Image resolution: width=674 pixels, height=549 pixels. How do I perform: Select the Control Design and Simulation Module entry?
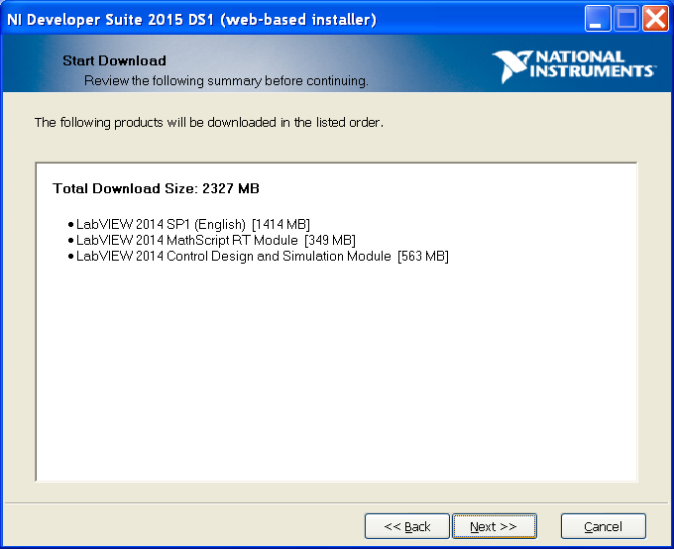(x=259, y=256)
